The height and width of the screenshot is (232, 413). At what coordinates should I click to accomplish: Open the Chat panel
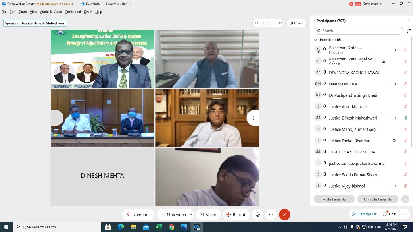(390, 214)
